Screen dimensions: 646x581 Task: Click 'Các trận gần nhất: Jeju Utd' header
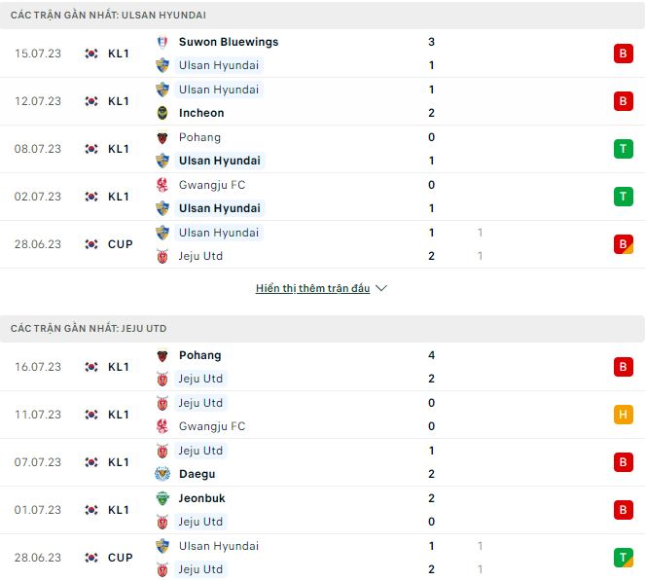(89, 329)
